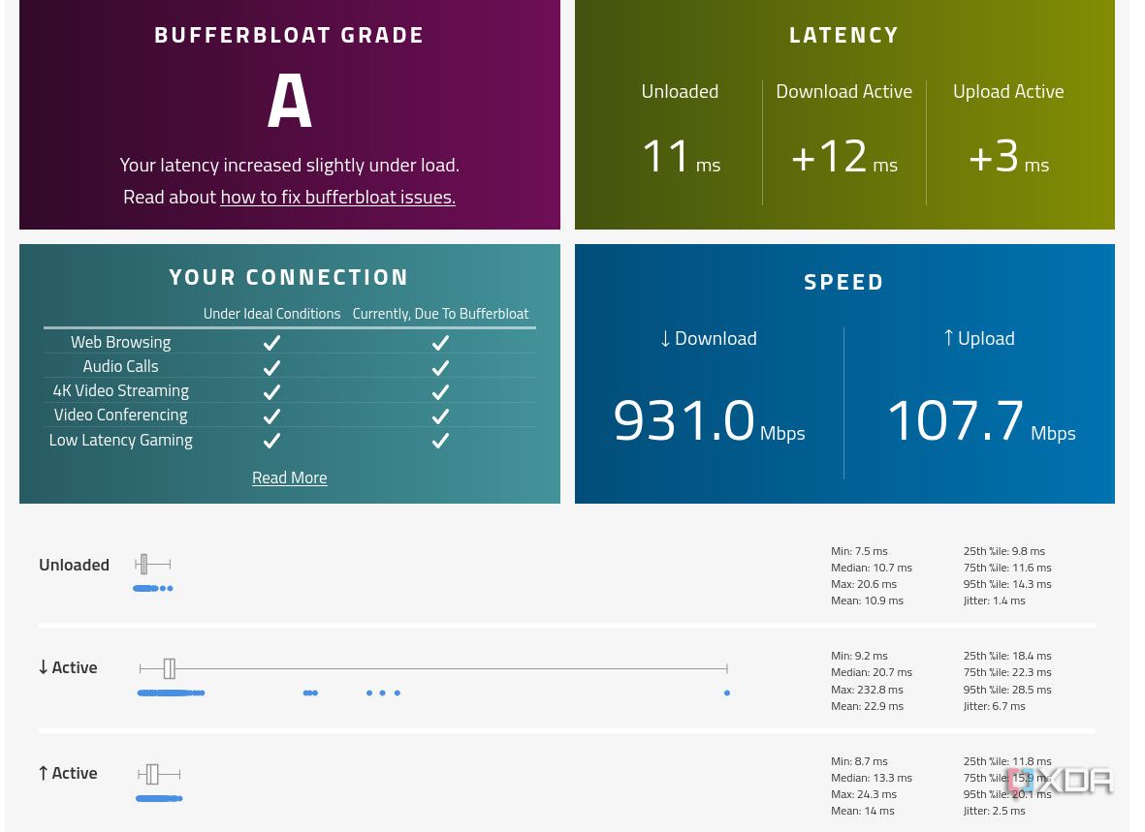Click the 4K Video Streaming ideal conditions checkmark
Viewport: 1145px width, 832px height.
271,392
